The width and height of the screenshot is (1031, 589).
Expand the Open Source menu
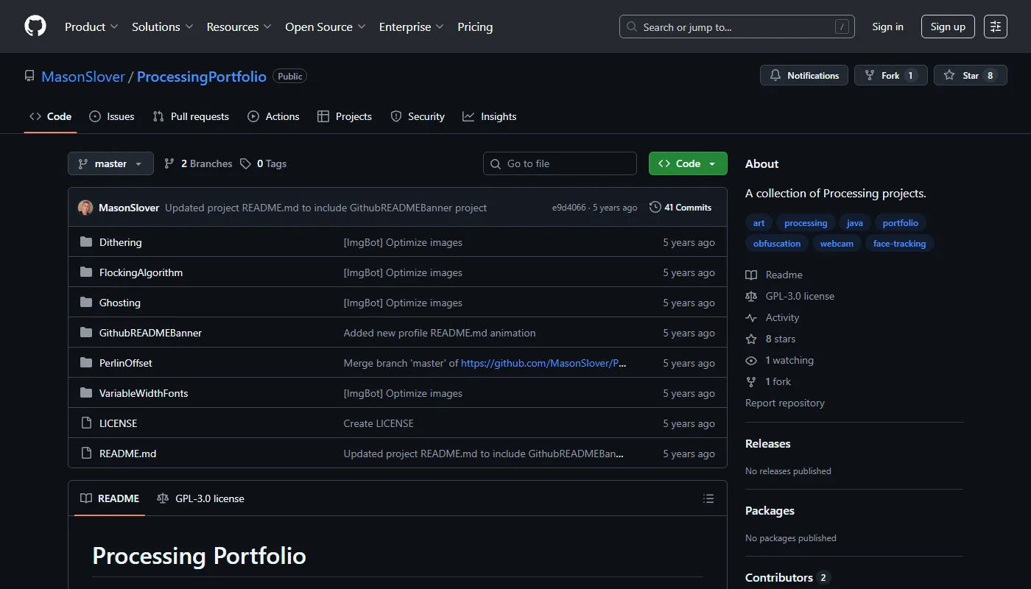pos(326,27)
